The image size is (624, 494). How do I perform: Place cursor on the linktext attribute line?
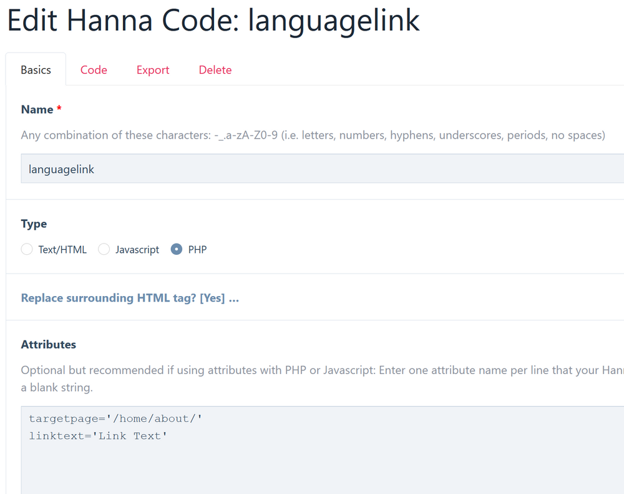98,436
